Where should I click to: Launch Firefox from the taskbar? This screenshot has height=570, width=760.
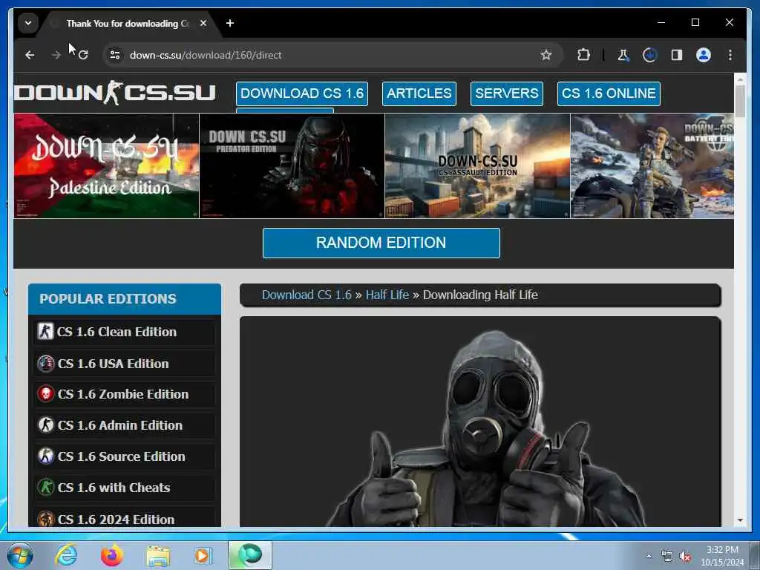coord(112,555)
